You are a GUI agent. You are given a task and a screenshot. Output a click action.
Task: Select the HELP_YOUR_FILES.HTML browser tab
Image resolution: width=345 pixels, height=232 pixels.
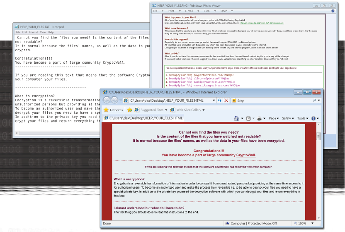pos(143,118)
